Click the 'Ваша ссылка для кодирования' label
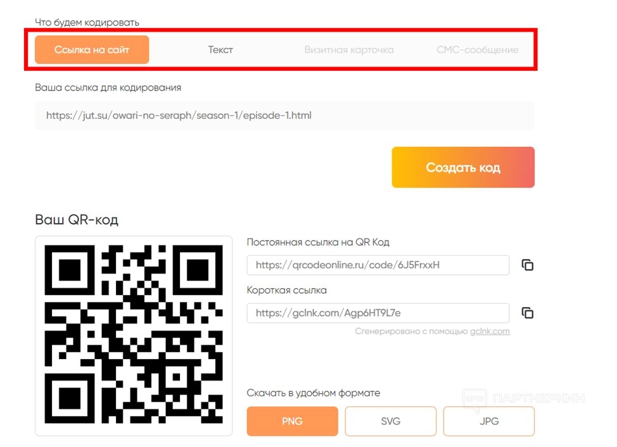The width and height of the screenshot is (617, 447). tap(108, 87)
